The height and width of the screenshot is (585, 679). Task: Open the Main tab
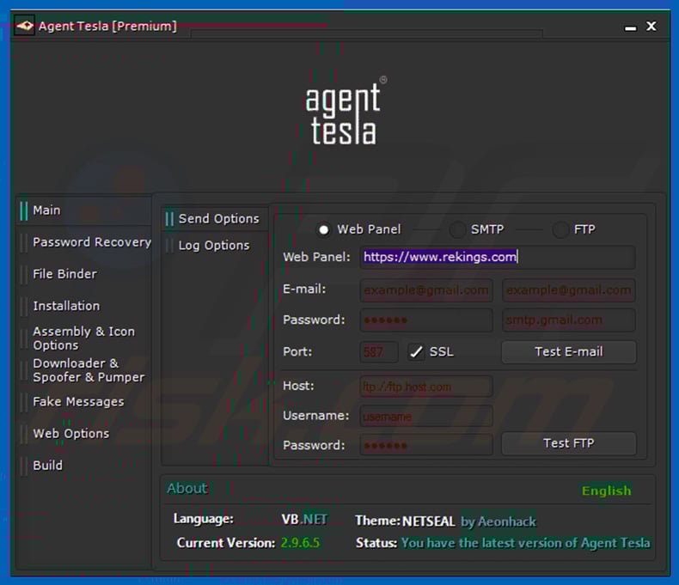84,210
